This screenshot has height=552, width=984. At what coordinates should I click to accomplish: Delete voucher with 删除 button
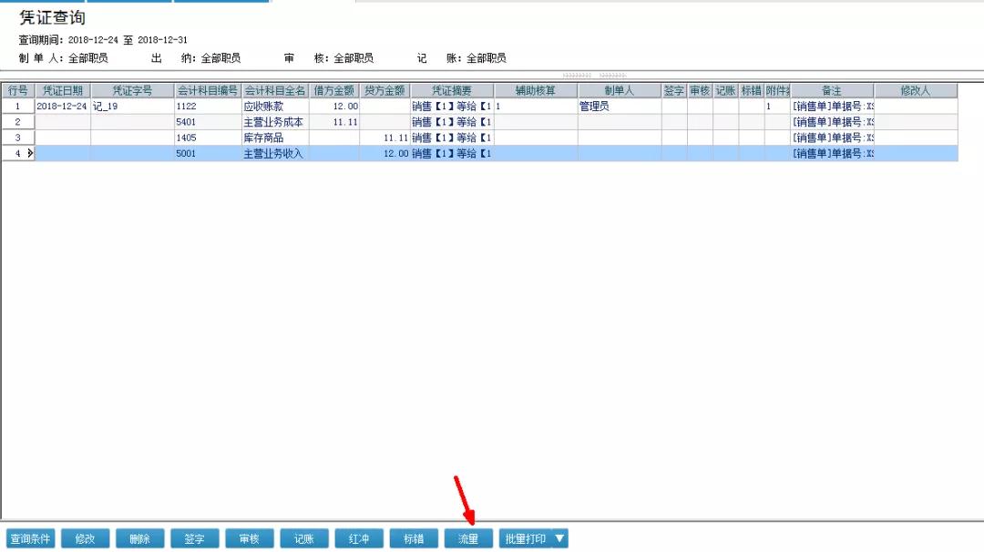[x=140, y=539]
